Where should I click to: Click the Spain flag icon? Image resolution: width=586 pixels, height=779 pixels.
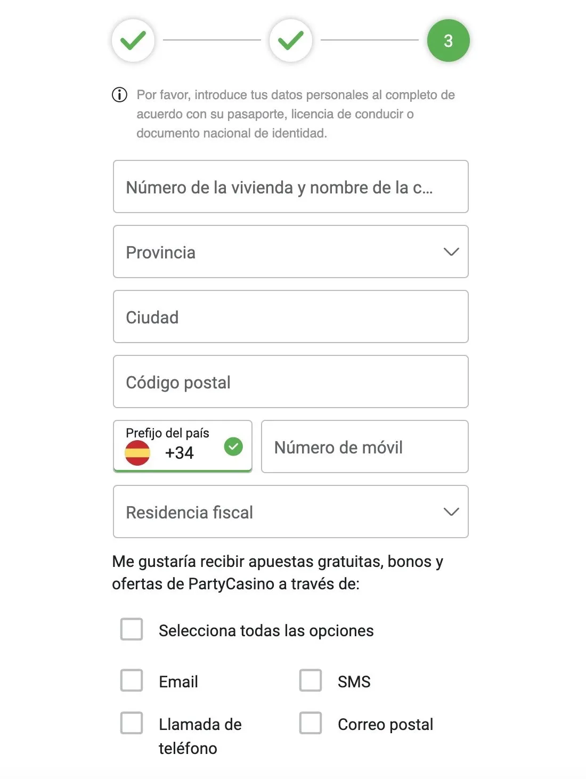pyautogui.click(x=137, y=453)
